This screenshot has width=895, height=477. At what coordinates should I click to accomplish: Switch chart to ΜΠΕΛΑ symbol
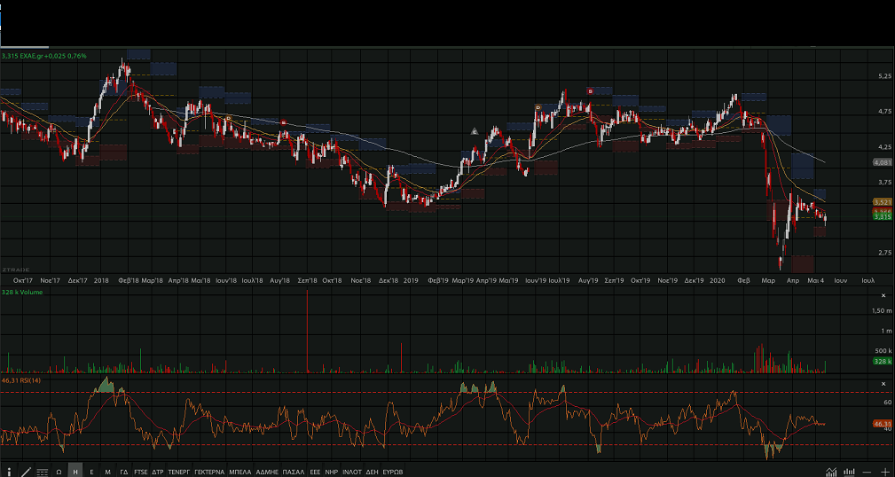click(239, 472)
